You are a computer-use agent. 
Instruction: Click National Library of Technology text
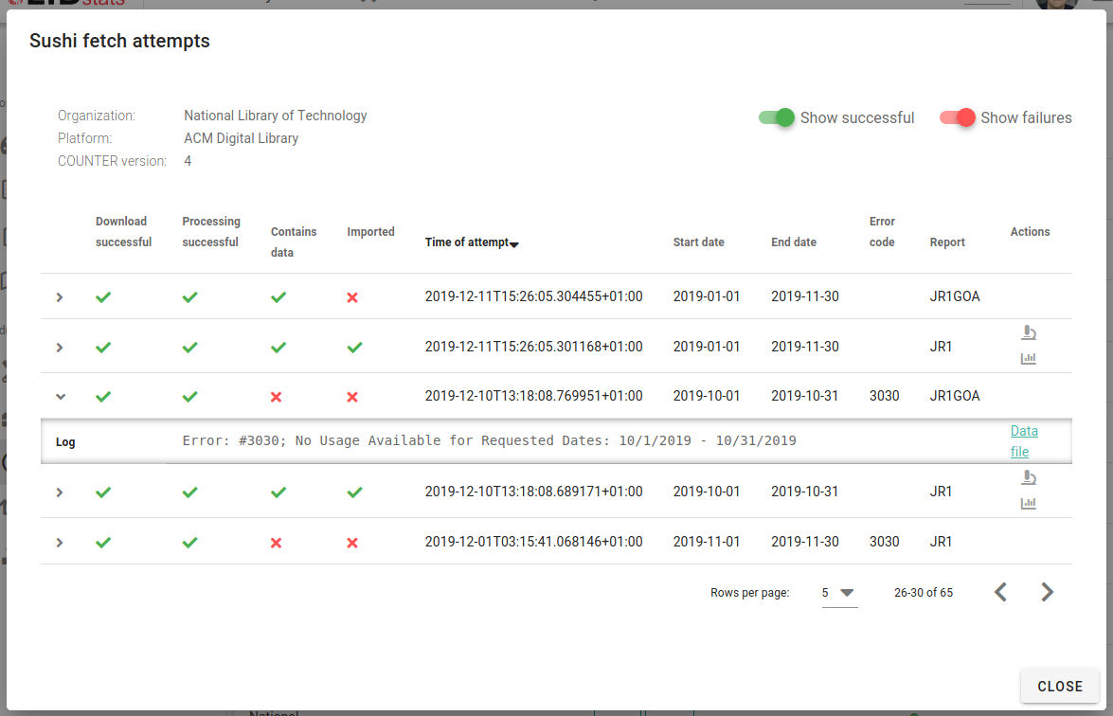276,116
